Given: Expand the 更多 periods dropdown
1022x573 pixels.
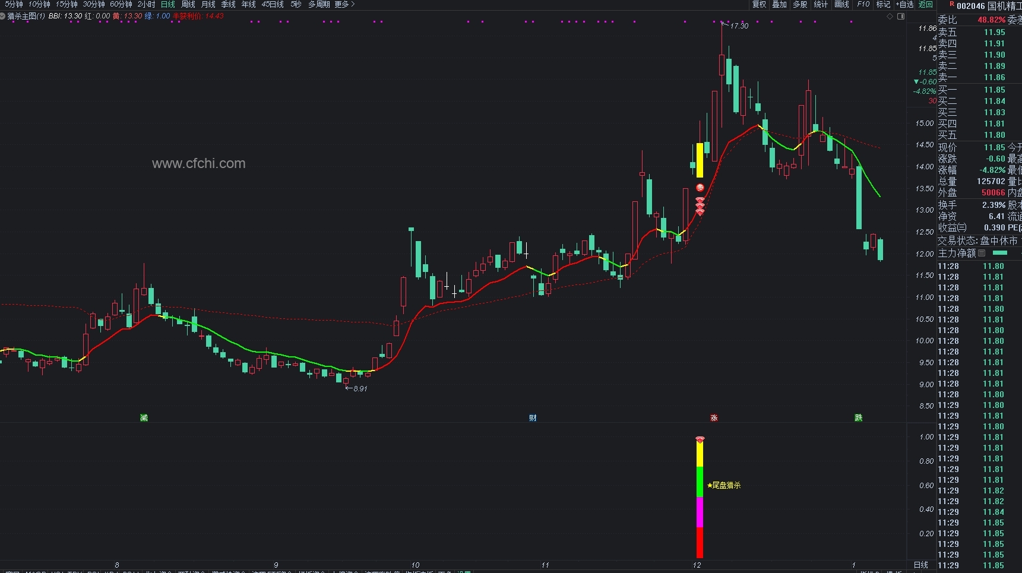Looking at the screenshot, I should tap(344, 4).
